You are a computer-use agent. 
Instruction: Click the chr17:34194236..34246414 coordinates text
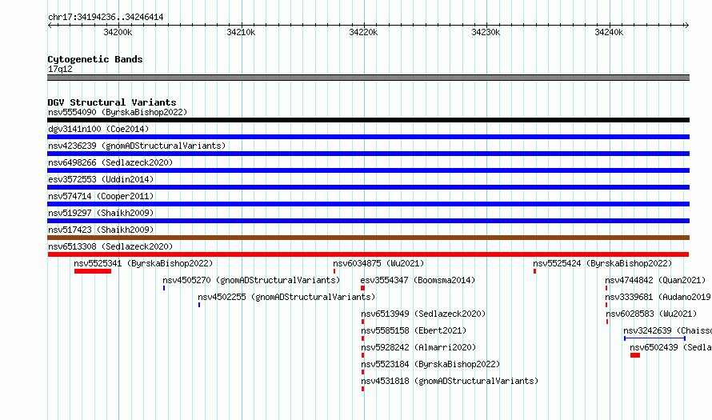(x=106, y=17)
